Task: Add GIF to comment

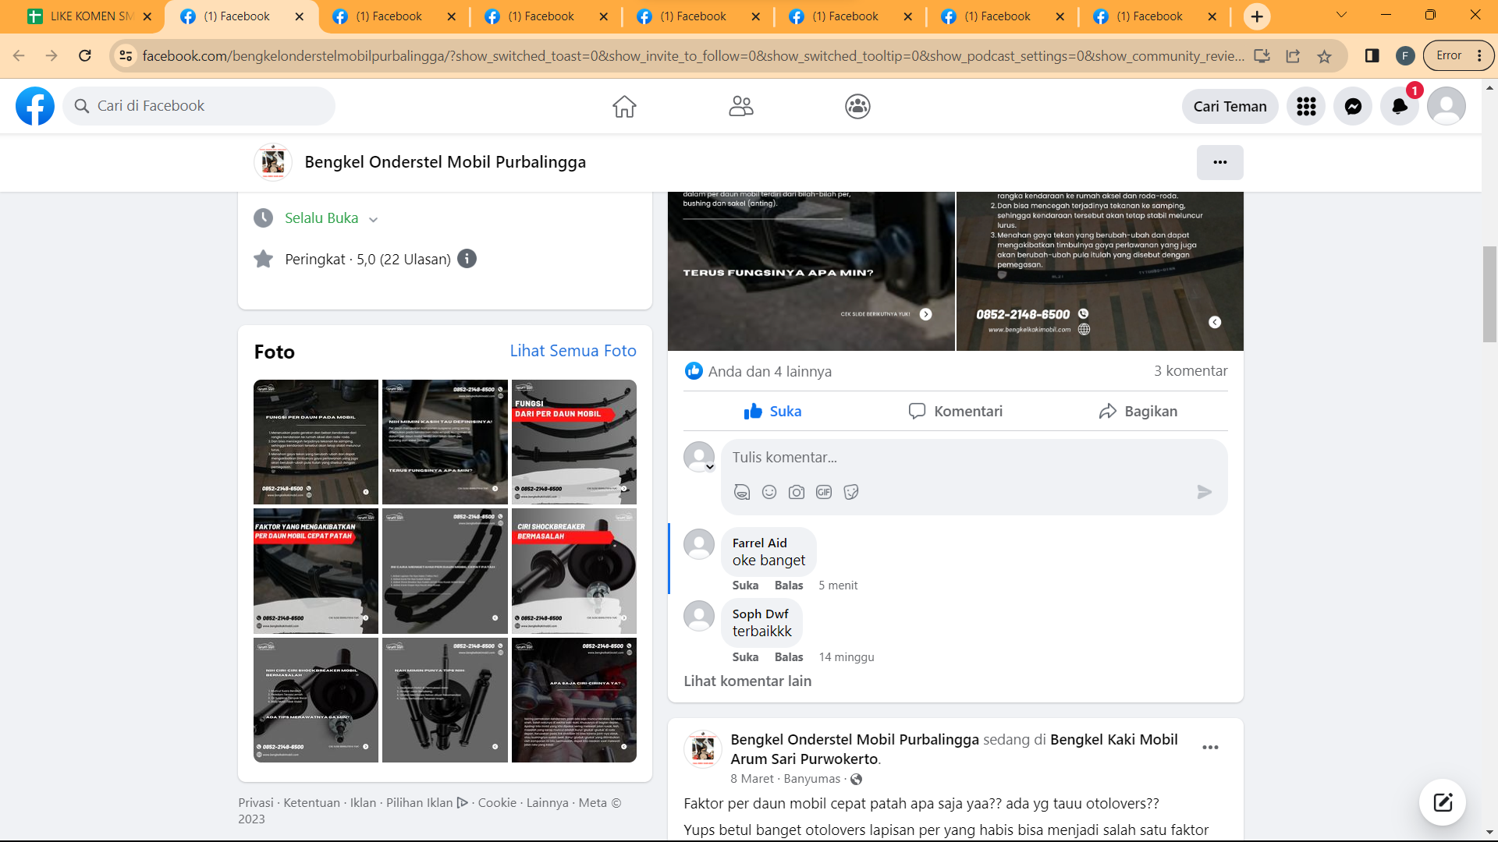Action: pos(824,492)
